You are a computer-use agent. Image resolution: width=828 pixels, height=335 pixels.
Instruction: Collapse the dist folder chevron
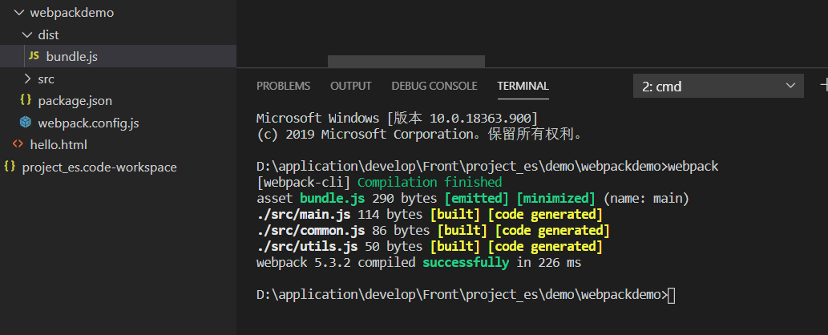pyautogui.click(x=28, y=34)
